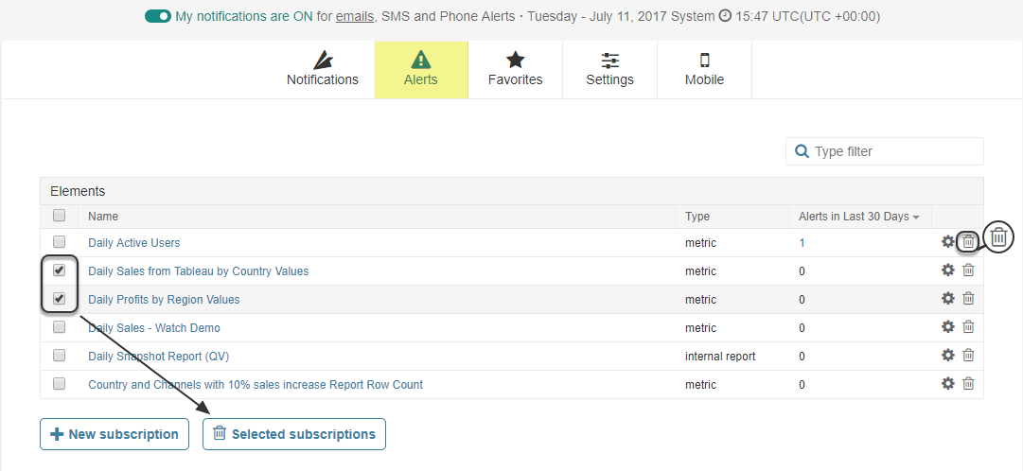Open the emails link in notification banner
The image size is (1023, 471).
point(355,16)
